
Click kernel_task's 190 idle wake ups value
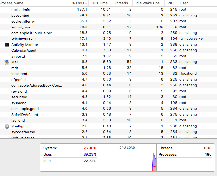click(160, 27)
